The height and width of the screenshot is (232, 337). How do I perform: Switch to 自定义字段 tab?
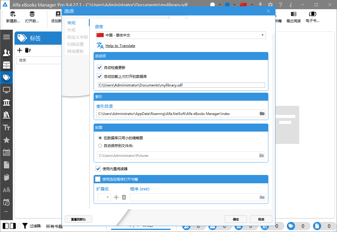click(78, 37)
